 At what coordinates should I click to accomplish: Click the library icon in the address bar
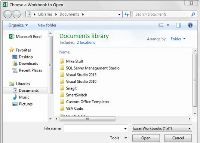[x=29, y=14]
